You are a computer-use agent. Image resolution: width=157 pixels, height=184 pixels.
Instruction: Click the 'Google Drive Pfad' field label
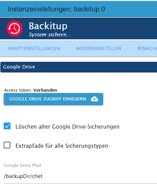[x=22, y=165]
